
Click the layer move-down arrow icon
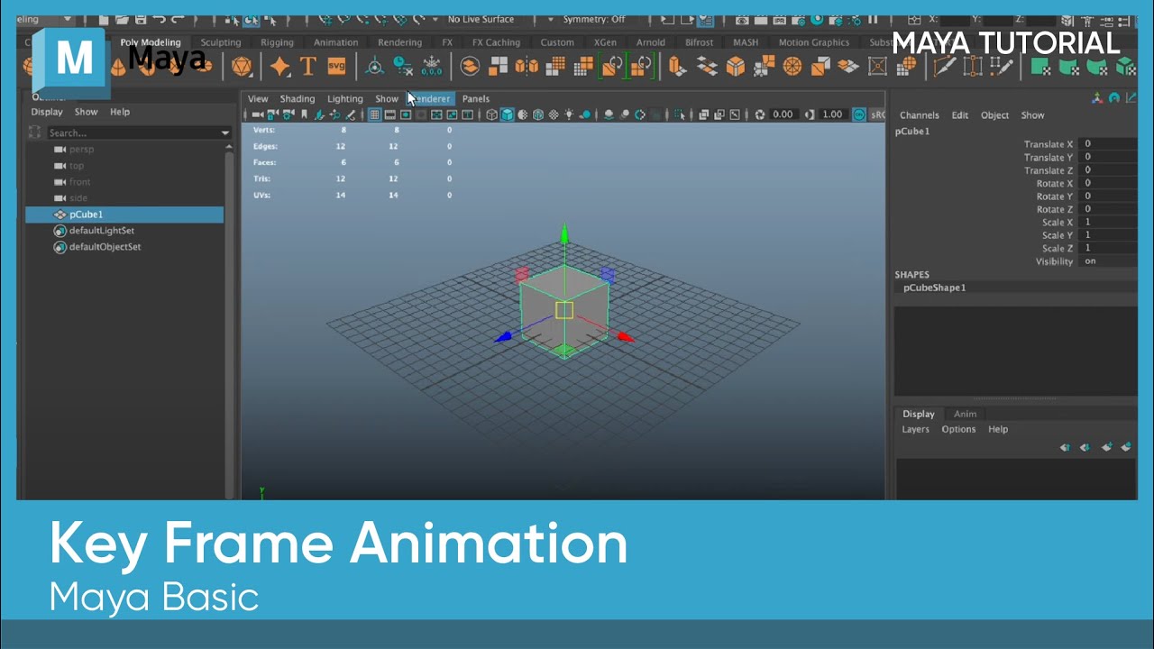pos(1085,447)
